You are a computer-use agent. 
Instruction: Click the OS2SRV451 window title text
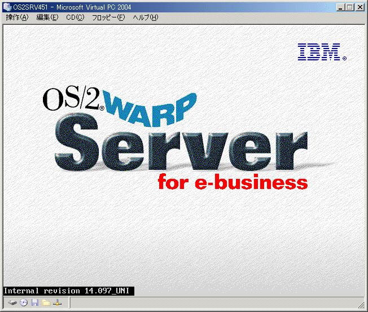72,7
